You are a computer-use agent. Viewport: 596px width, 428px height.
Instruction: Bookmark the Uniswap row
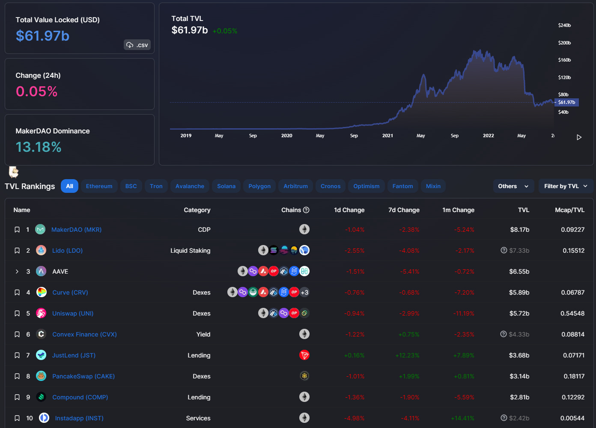pyautogui.click(x=17, y=313)
